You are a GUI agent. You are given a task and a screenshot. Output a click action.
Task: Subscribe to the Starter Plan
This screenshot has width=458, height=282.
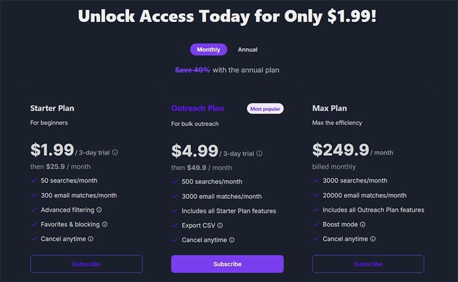(x=86, y=264)
